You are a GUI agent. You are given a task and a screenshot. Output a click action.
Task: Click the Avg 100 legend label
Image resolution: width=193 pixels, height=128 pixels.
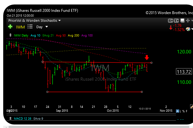pyautogui.click(x=87, y=36)
